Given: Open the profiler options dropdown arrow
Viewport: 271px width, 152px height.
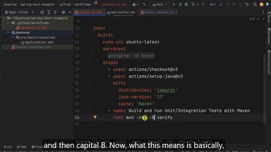Looking at the screenshot, I should [198, 5].
